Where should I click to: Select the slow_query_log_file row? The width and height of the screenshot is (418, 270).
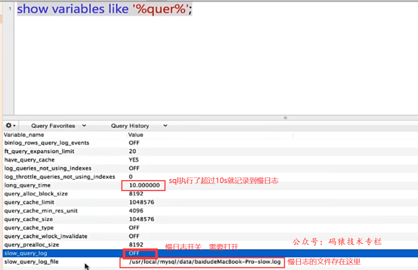click(x=31, y=262)
